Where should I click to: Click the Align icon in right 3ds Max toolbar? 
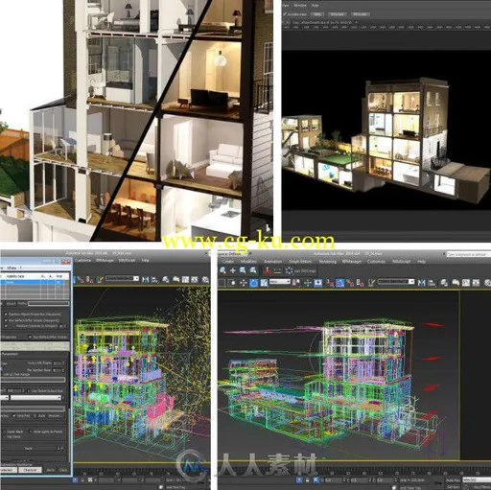pos(432,283)
